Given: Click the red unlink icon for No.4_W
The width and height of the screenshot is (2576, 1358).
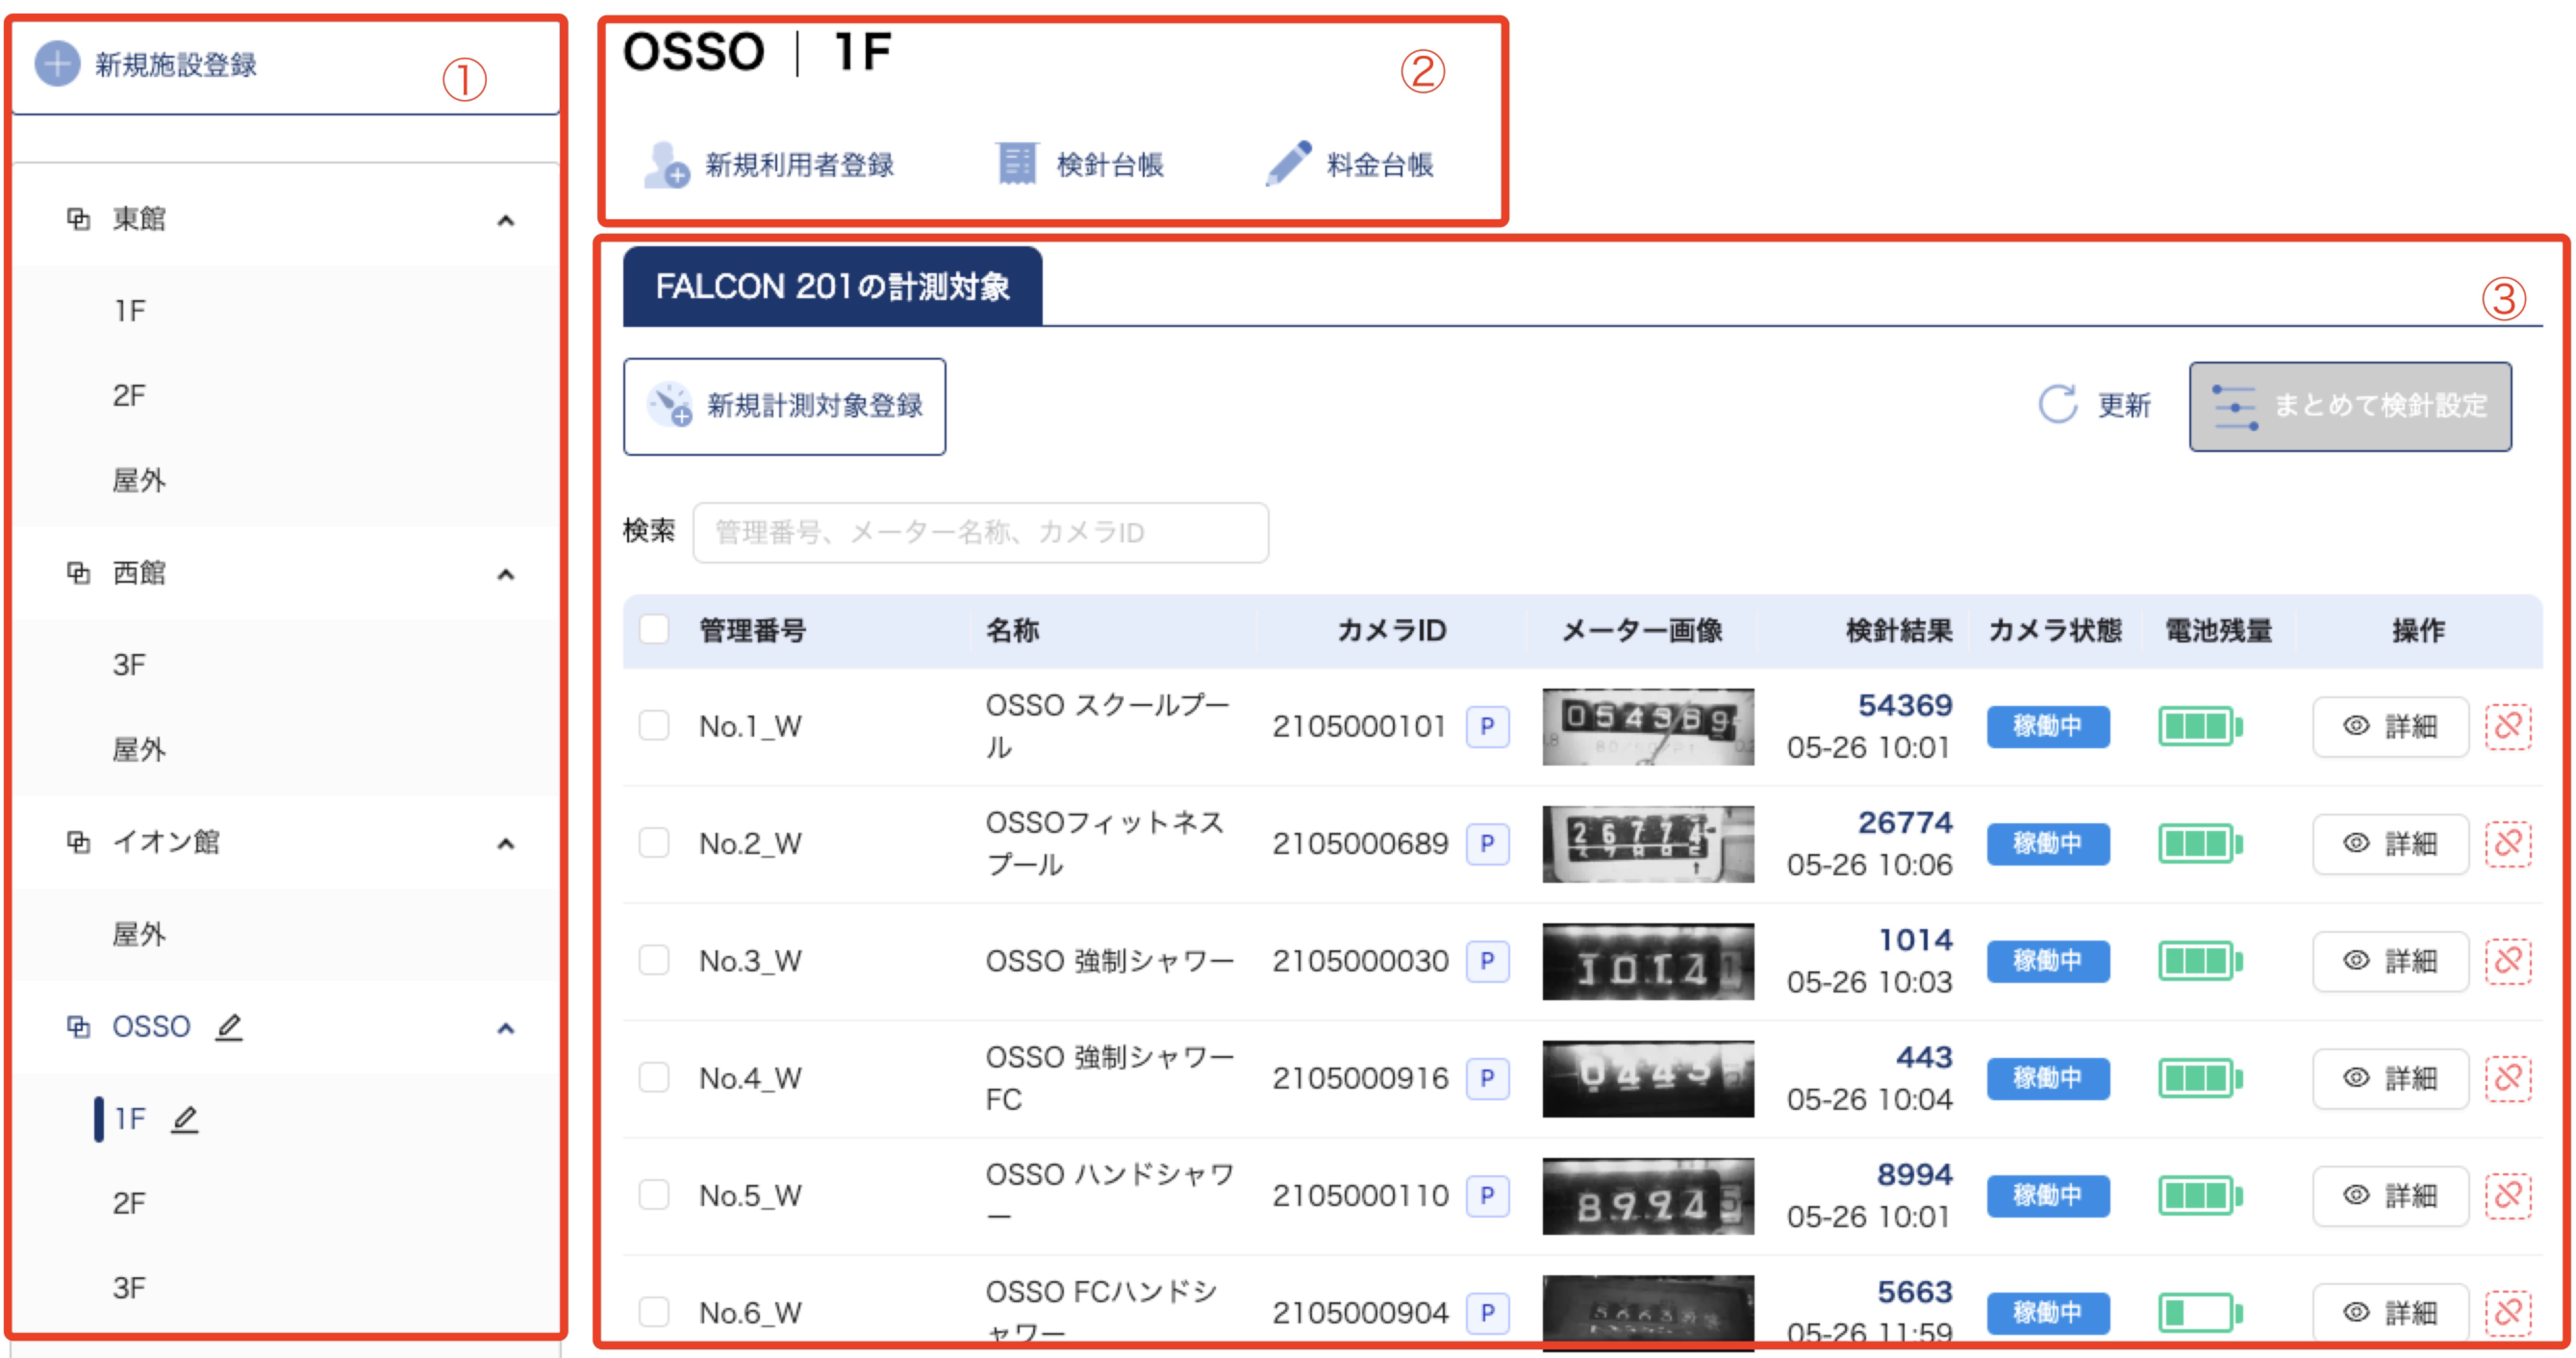Looking at the screenshot, I should pos(2508,1078).
